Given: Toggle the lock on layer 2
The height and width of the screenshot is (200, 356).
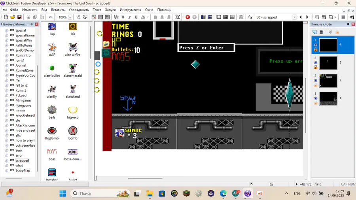Looking at the screenshot, I should [x=316, y=85].
